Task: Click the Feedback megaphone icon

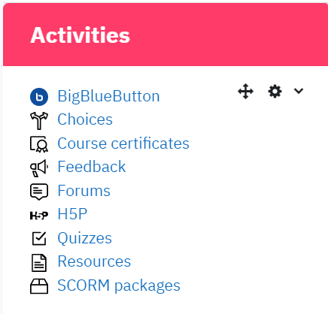Action: pos(39,168)
